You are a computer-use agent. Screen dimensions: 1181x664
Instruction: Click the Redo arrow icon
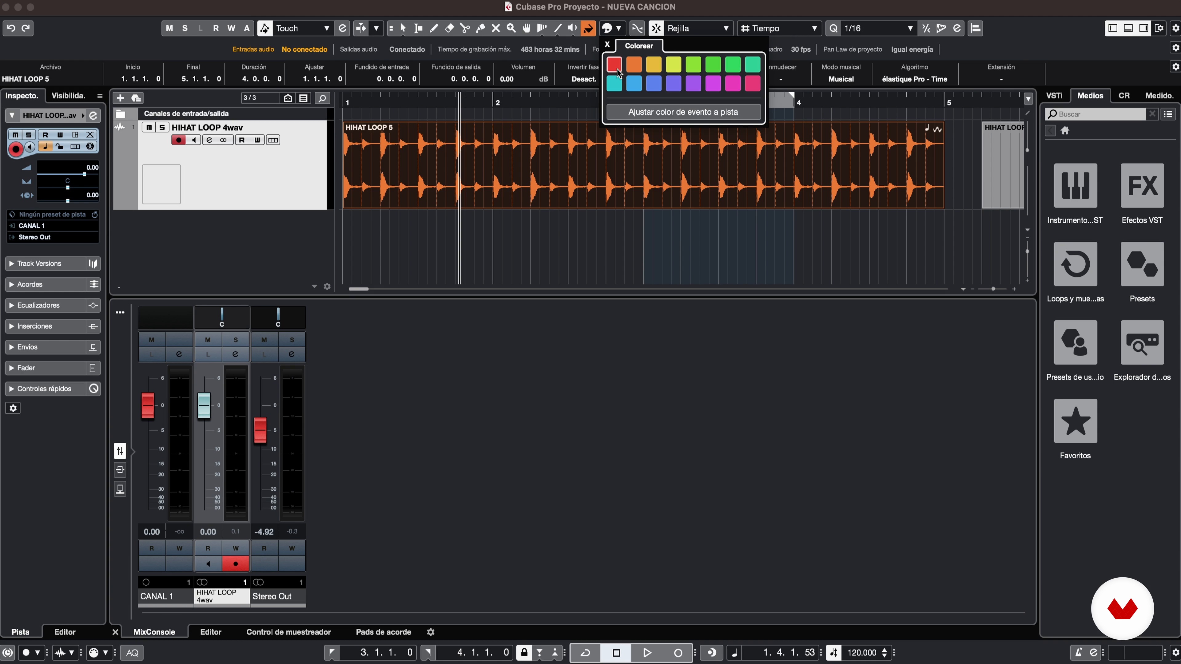pos(26,28)
